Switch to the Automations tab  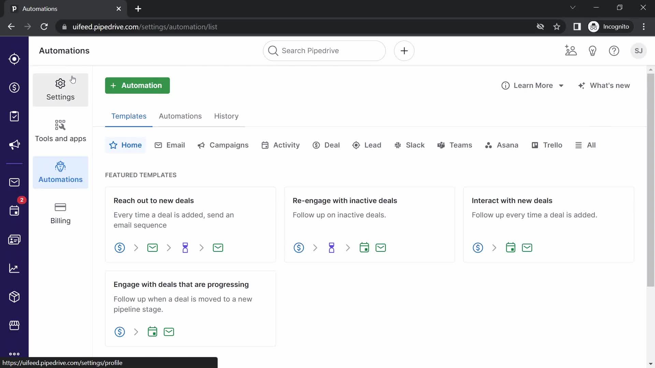point(180,116)
